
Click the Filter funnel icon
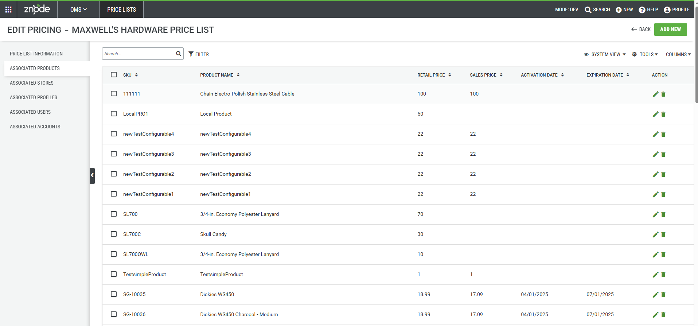click(x=191, y=54)
